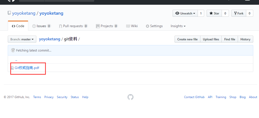Image resolution: width=259 pixels, height=118 pixels.
Task: Click Create new file button
Action: click(x=187, y=39)
